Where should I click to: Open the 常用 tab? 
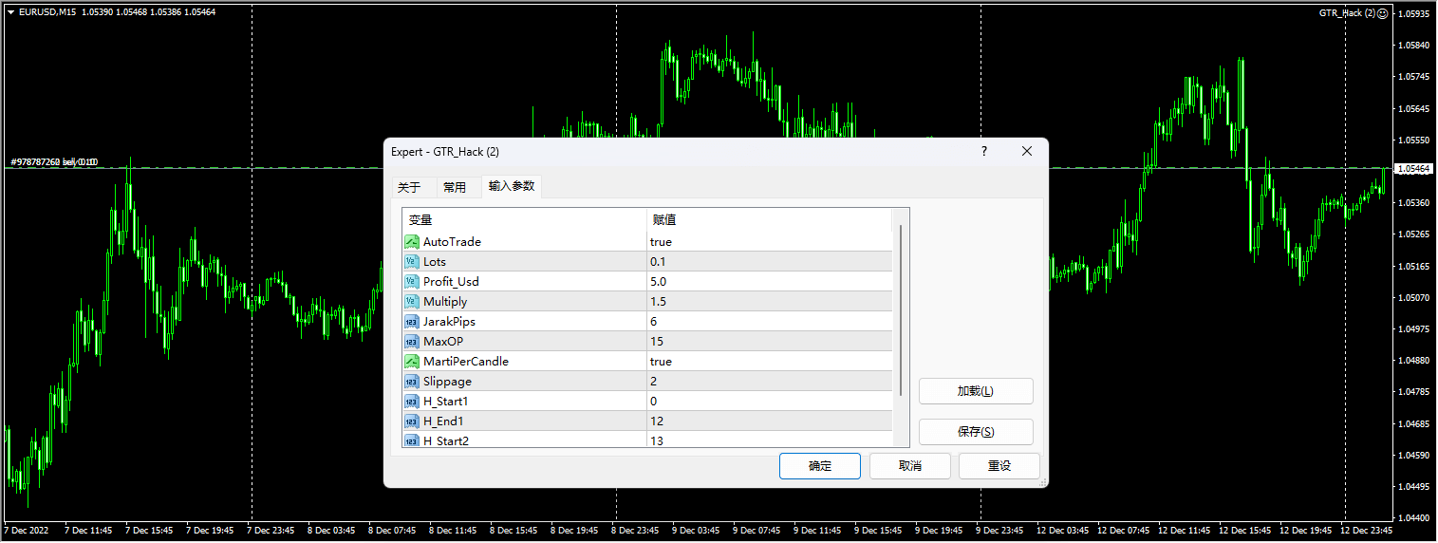coord(455,188)
